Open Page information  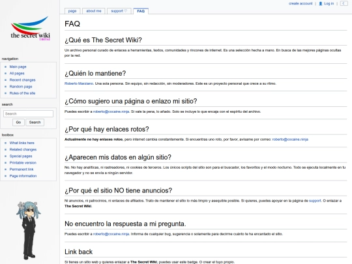point(23,176)
